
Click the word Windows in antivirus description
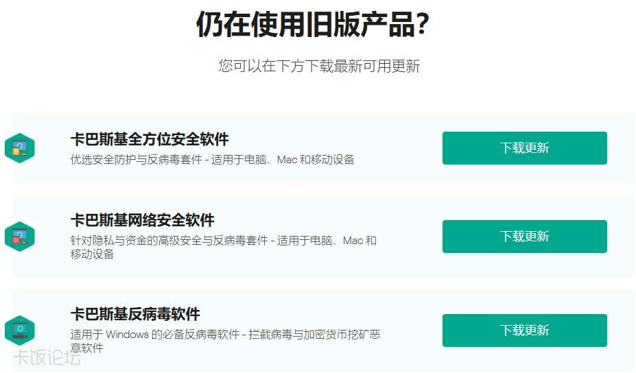(128, 335)
